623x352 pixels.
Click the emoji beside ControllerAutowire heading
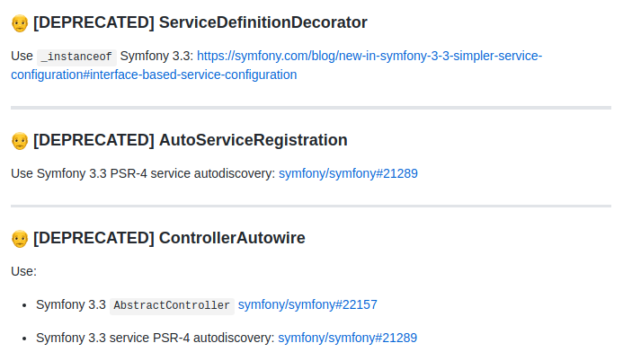point(20,239)
